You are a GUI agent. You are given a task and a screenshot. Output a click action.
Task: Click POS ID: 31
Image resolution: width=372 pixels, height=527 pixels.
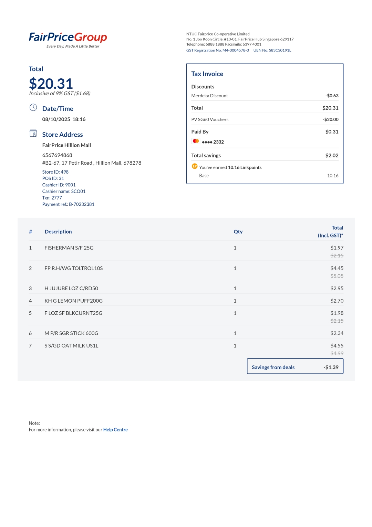(53, 178)
